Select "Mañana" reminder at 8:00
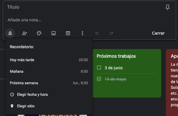Viewport: 178px width, 116px height. [49, 72]
